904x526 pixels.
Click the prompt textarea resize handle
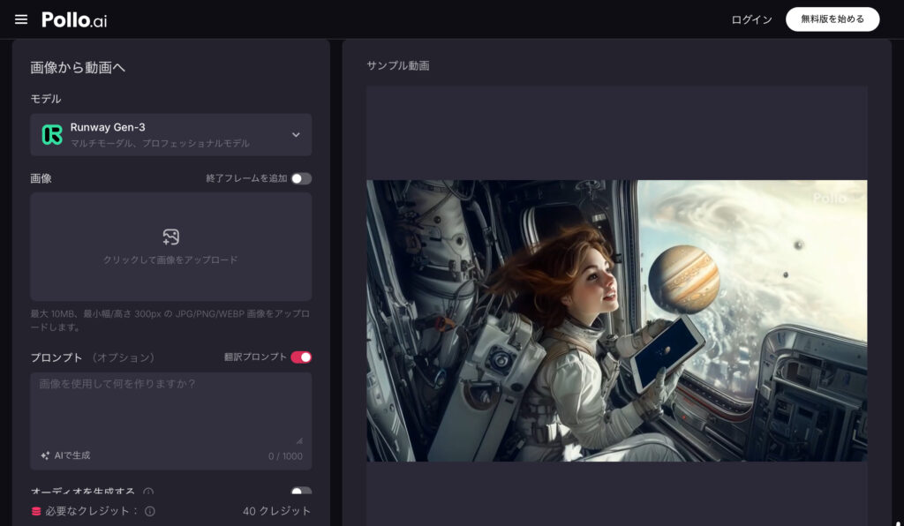tap(298, 440)
